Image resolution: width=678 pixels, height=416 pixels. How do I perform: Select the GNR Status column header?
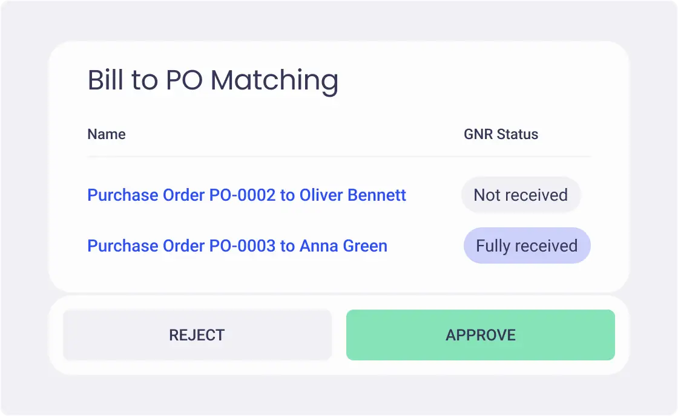[501, 134]
